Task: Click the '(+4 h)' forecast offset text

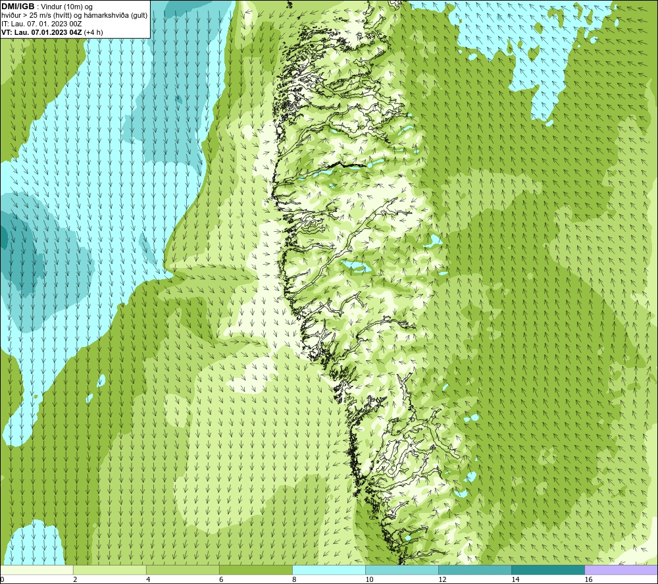Action: pos(93,32)
